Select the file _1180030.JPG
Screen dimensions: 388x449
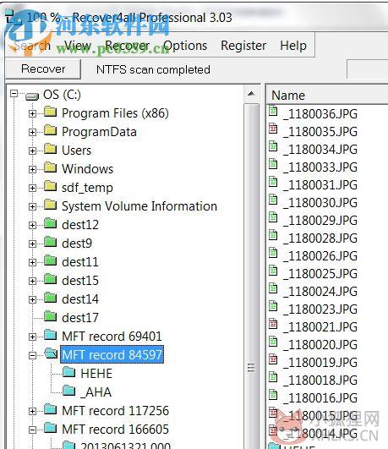click(x=320, y=203)
